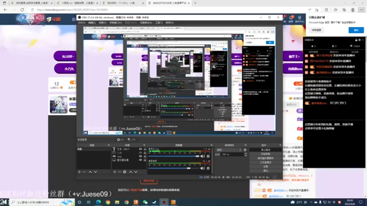Open Microsoft Edge from the Windows taskbar
The width and height of the screenshot is (367, 206).
point(98,202)
